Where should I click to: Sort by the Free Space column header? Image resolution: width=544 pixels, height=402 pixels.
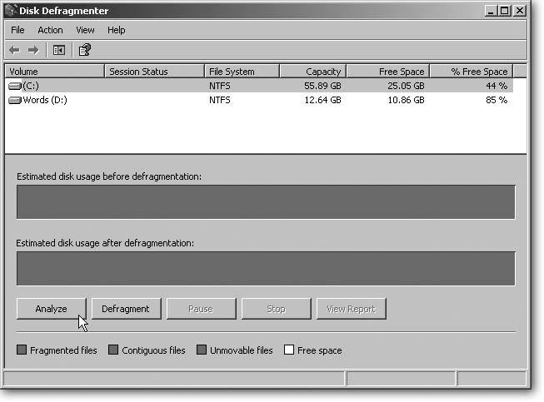click(388, 72)
